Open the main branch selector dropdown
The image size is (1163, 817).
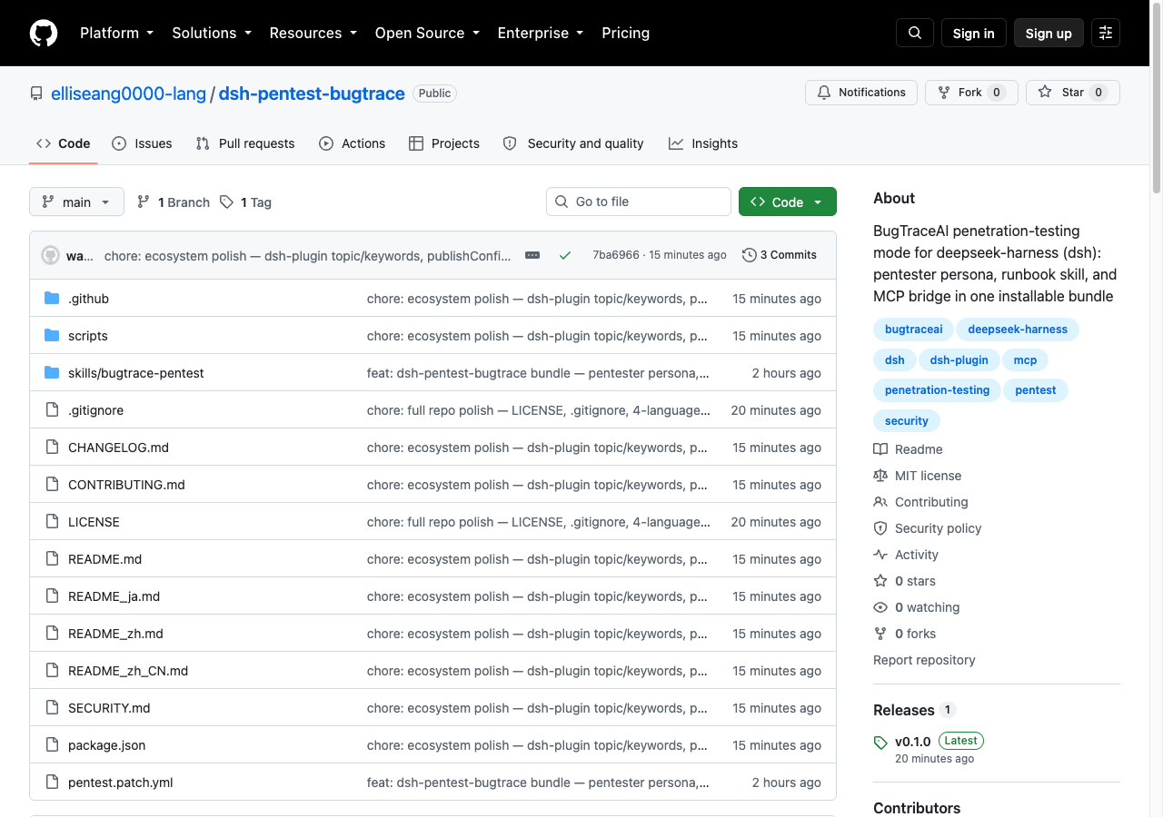(x=76, y=202)
